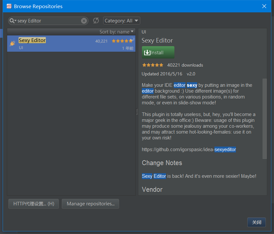Click the Manage repositories... button
The image size is (274, 234).
coord(90,204)
